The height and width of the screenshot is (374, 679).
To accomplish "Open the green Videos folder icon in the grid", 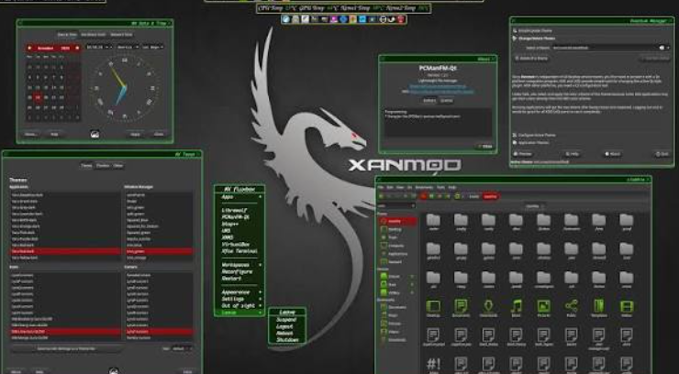I will (626, 306).
